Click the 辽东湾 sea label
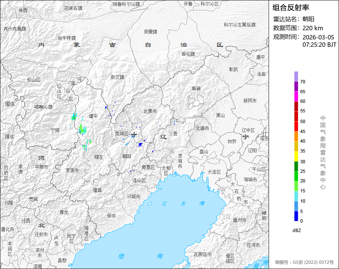This screenshot has height=269, width=339. pos(184,203)
